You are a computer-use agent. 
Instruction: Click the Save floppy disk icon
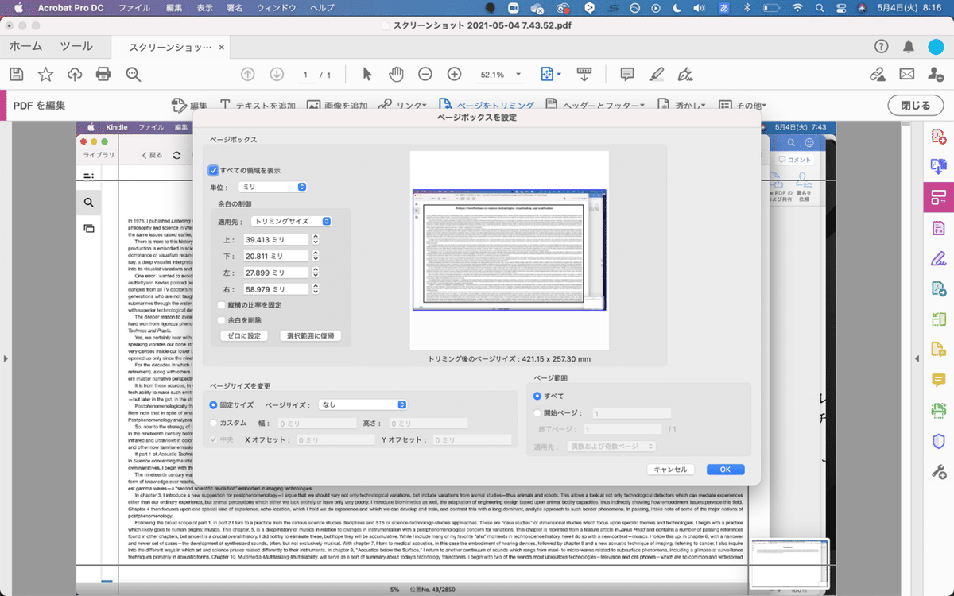tap(17, 75)
